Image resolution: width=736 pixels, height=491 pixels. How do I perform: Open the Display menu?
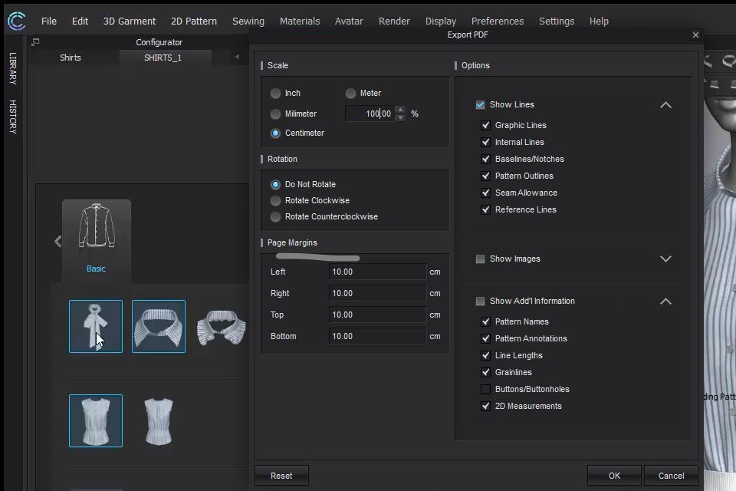pos(441,21)
